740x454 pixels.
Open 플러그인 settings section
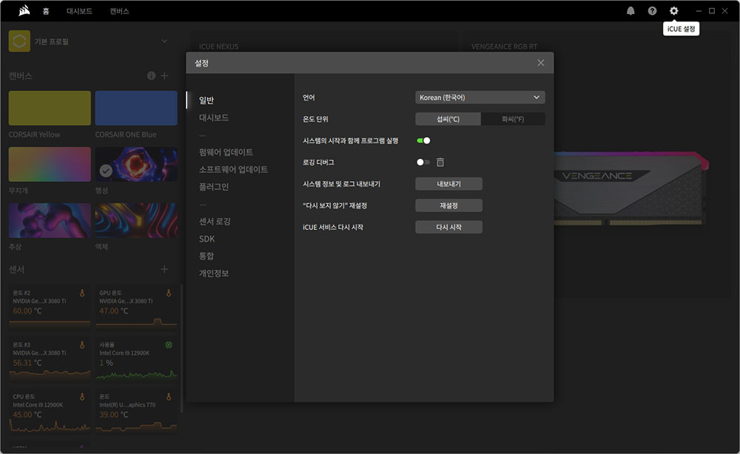214,186
